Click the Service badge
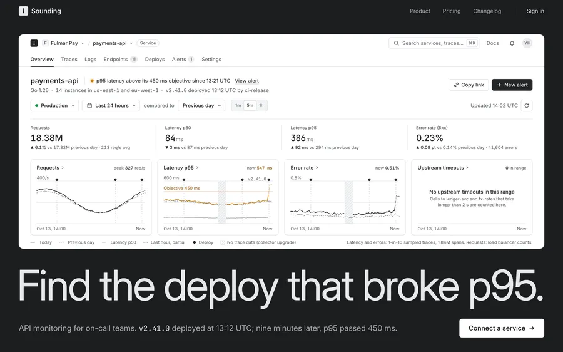Image resolution: width=563 pixels, height=352 pixels. pos(148,43)
